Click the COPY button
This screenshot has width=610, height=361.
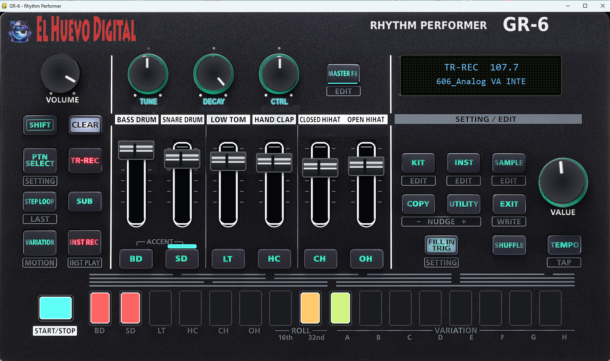tap(418, 204)
